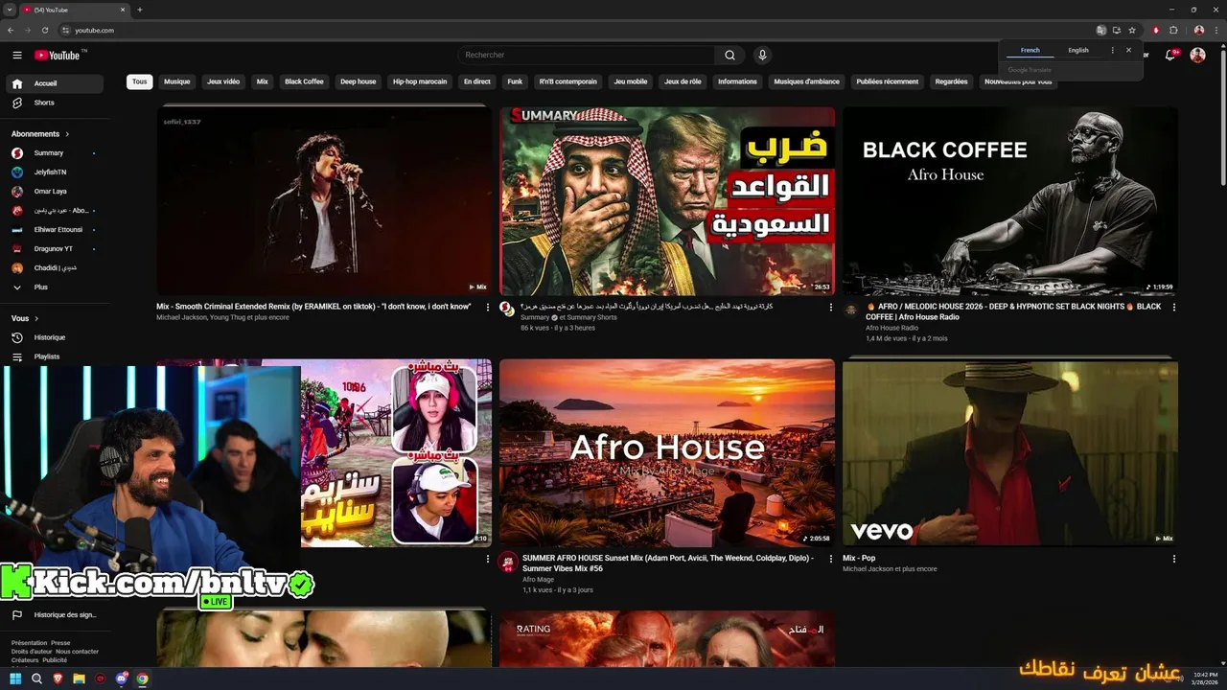Open the YouTube hamburger guide menu
This screenshot has width=1227, height=690.
pos(17,55)
